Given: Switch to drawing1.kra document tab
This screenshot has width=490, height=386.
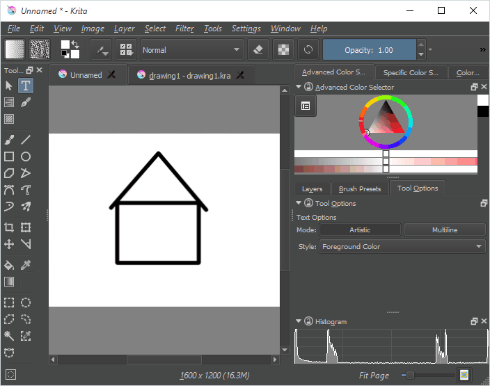Looking at the screenshot, I should (189, 75).
